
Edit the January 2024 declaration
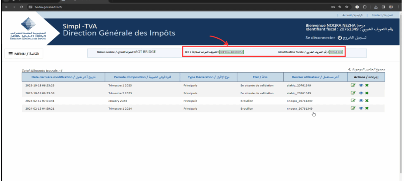(353, 101)
